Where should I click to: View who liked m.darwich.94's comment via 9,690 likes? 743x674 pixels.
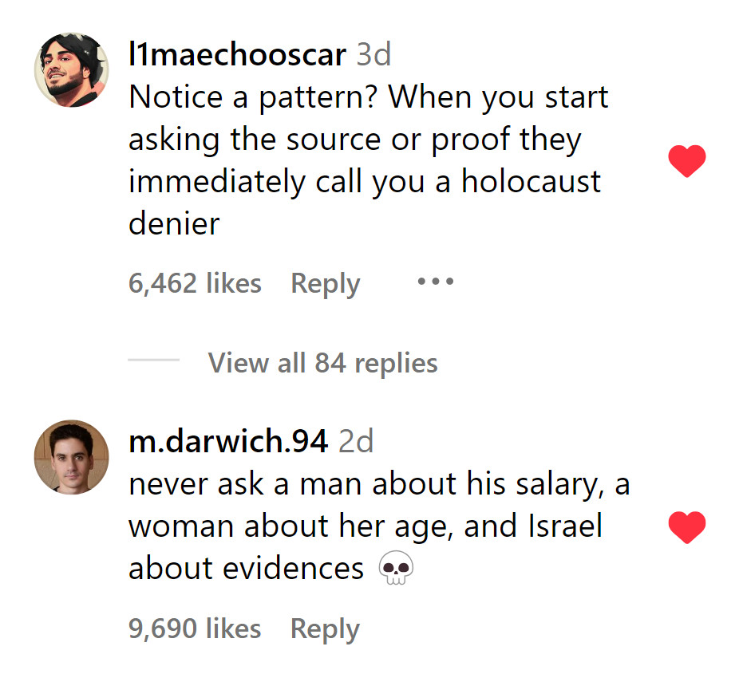[194, 629]
